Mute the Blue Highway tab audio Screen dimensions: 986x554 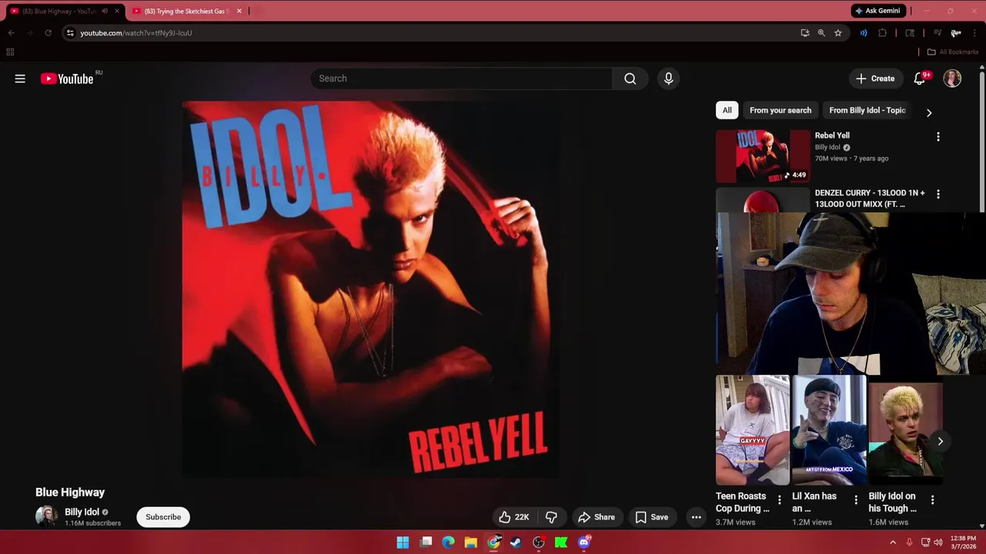[105, 11]
